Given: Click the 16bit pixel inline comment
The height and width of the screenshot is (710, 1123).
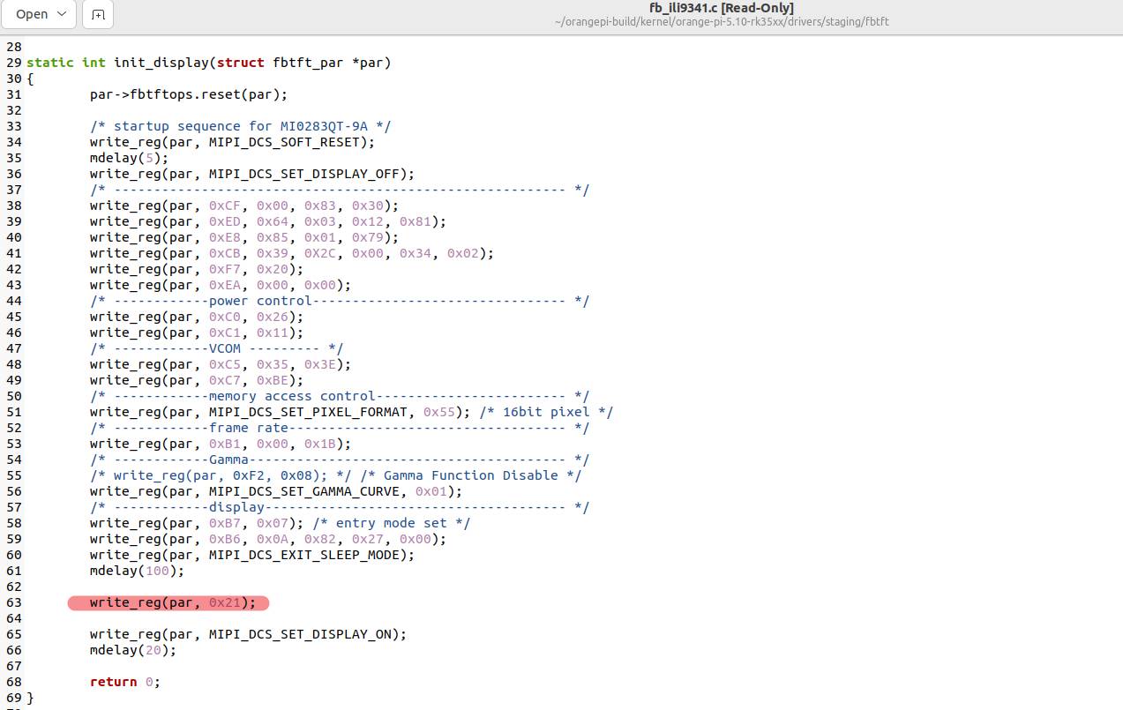Looking at the screenshot, I should (x=546, y=412).
